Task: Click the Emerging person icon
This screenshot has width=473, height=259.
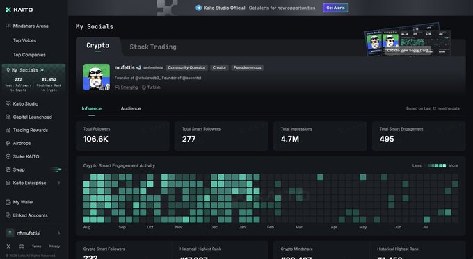Action: coord(117,87)
